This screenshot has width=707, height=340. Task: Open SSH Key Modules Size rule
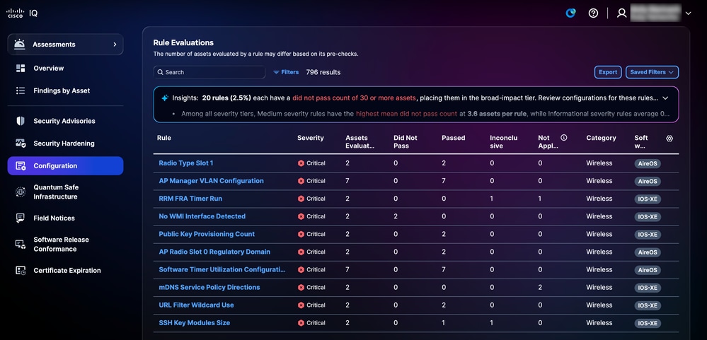(x=195, y=322)
